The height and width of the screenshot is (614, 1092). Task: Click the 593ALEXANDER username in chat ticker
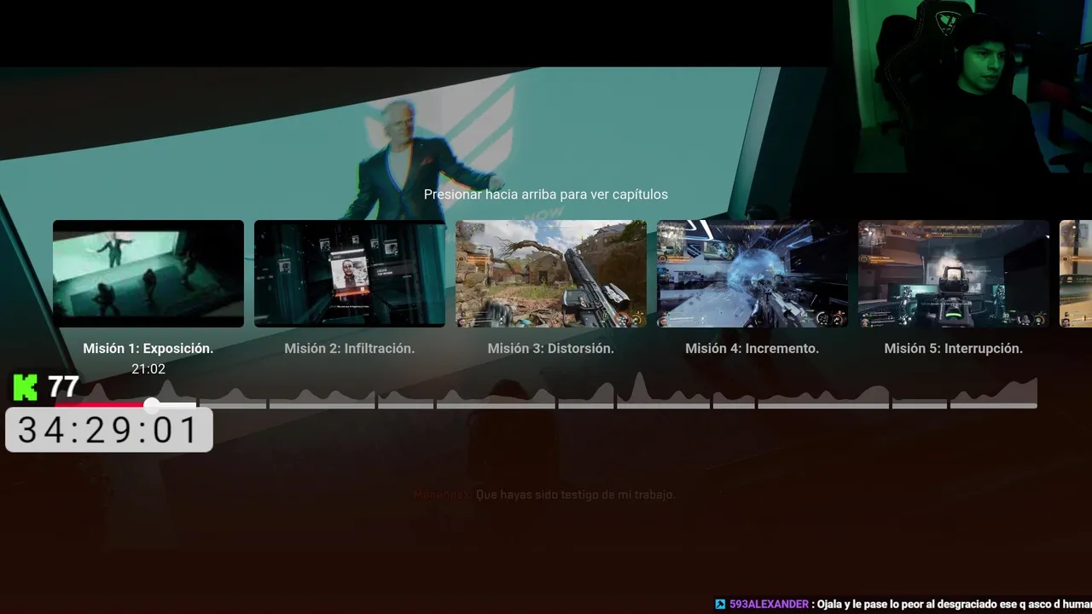(x=769, y=604)
